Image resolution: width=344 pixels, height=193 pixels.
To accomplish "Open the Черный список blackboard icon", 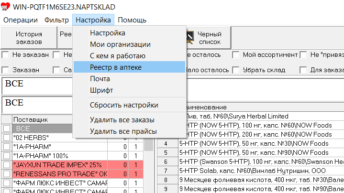I will [x=190, y=37].
